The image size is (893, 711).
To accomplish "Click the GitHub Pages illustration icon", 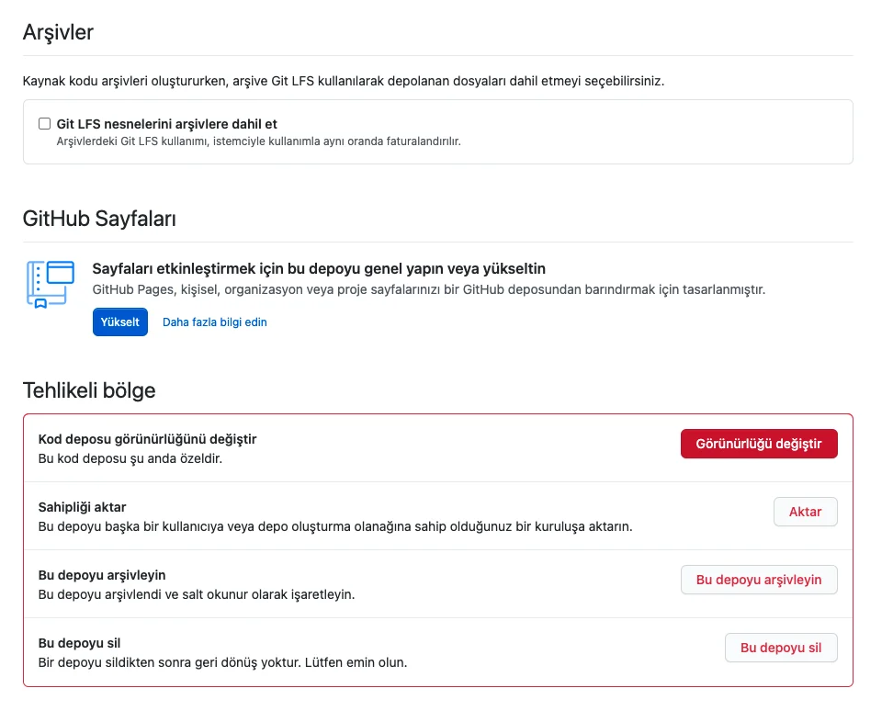I will pos(51,283).
